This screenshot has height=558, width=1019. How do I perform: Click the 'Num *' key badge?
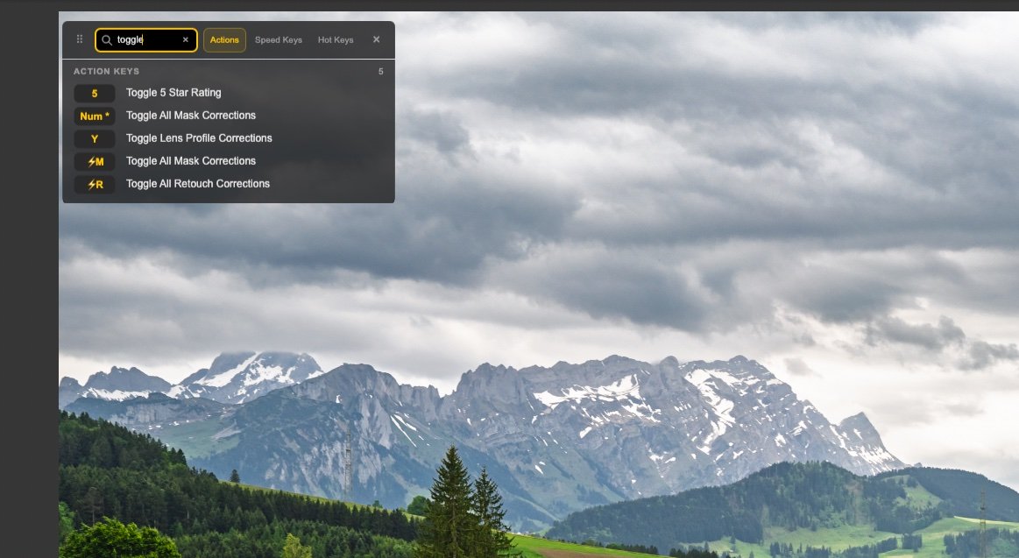point(95,117)
